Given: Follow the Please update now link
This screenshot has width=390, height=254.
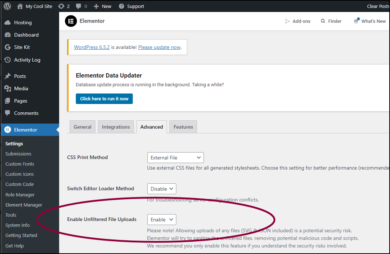Looking at the screenshot, I should [159, 47].
